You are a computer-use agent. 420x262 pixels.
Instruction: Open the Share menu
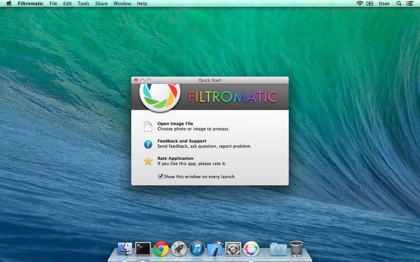point(101,4)
